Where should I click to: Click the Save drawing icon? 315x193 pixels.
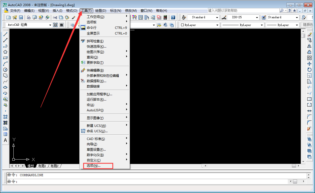pos(21,17)
